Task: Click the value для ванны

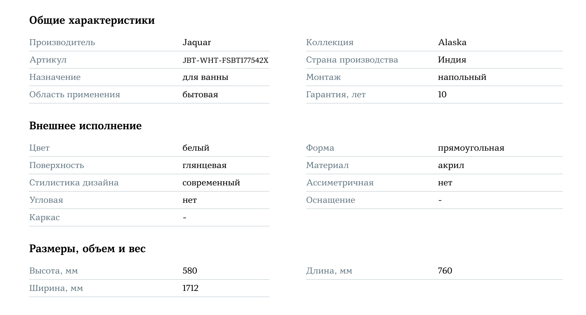Action: coord(205,77)
